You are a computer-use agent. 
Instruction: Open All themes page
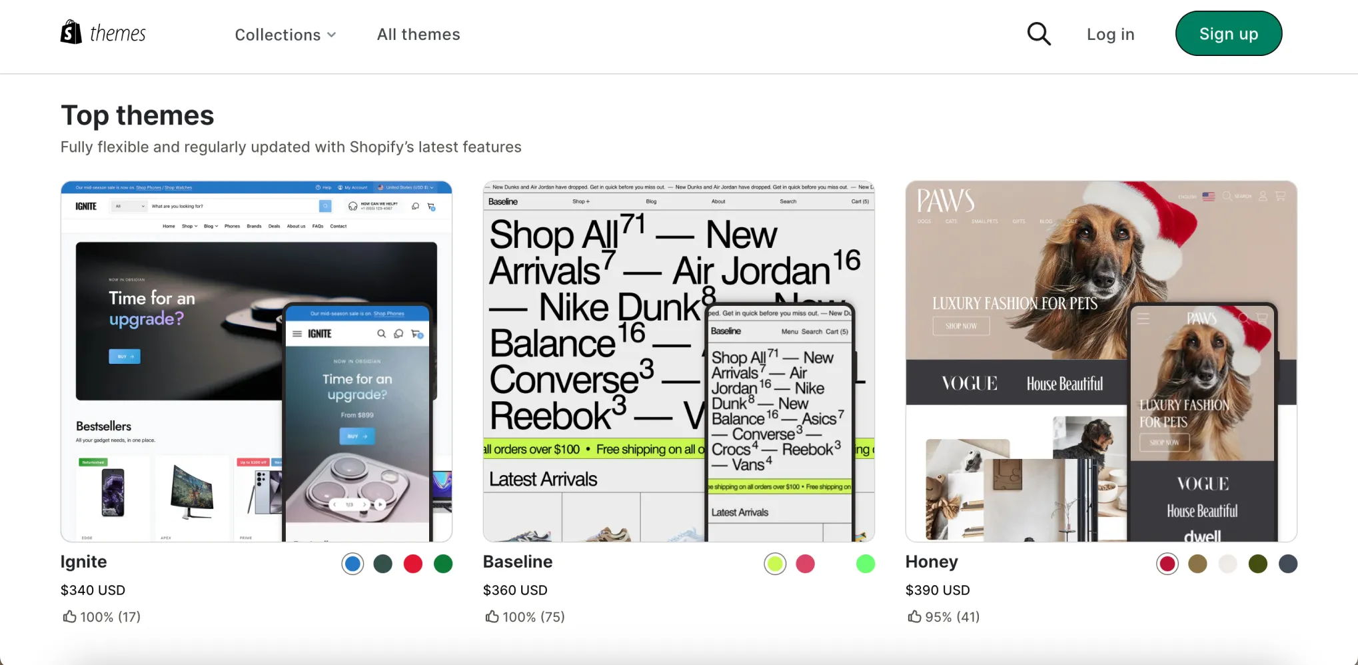tap(418, 35)
